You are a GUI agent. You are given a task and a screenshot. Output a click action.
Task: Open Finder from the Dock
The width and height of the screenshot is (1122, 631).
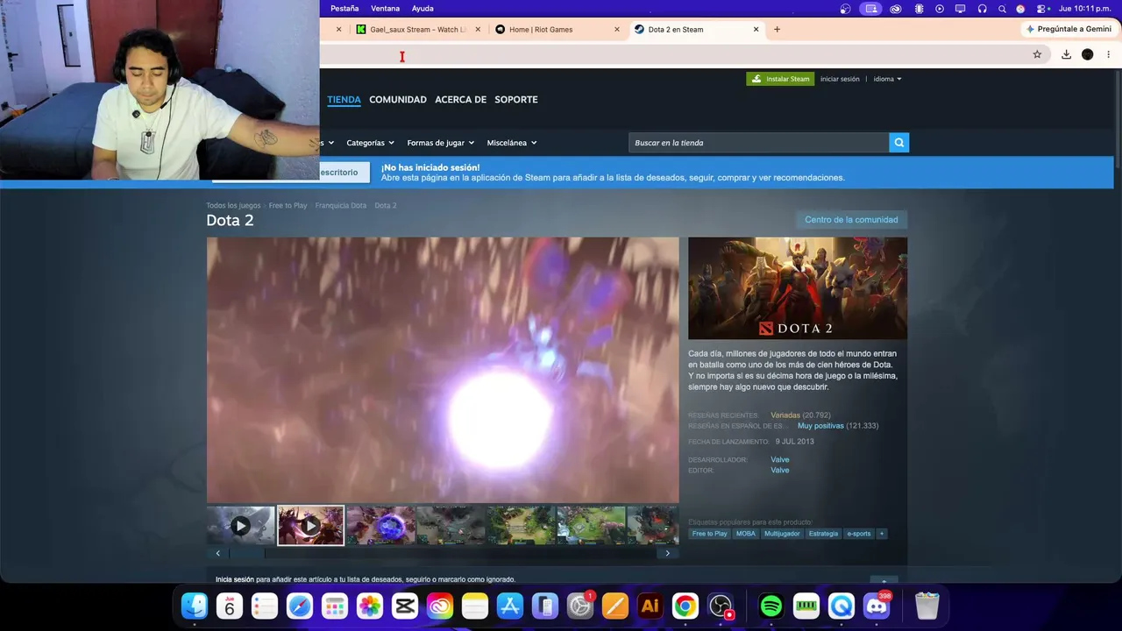195,606
